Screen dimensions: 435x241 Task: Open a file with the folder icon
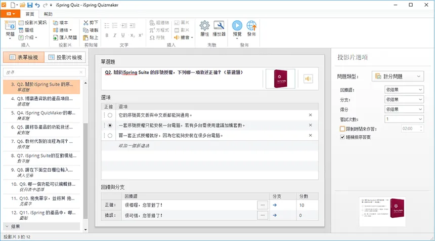click(x=22, y=5)
